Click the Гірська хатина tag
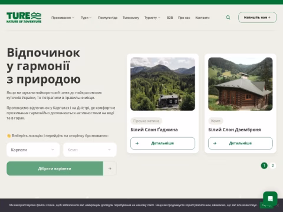Image resolution: width=283 pixels, height=212 pixels. (x=146, y=121)
